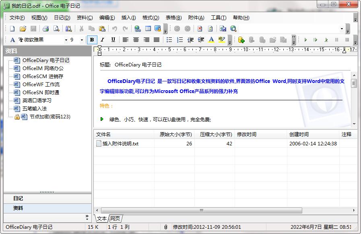Screen dimensions: 361x234
Task: Toggle bold formatting
Action: (92, 40)
